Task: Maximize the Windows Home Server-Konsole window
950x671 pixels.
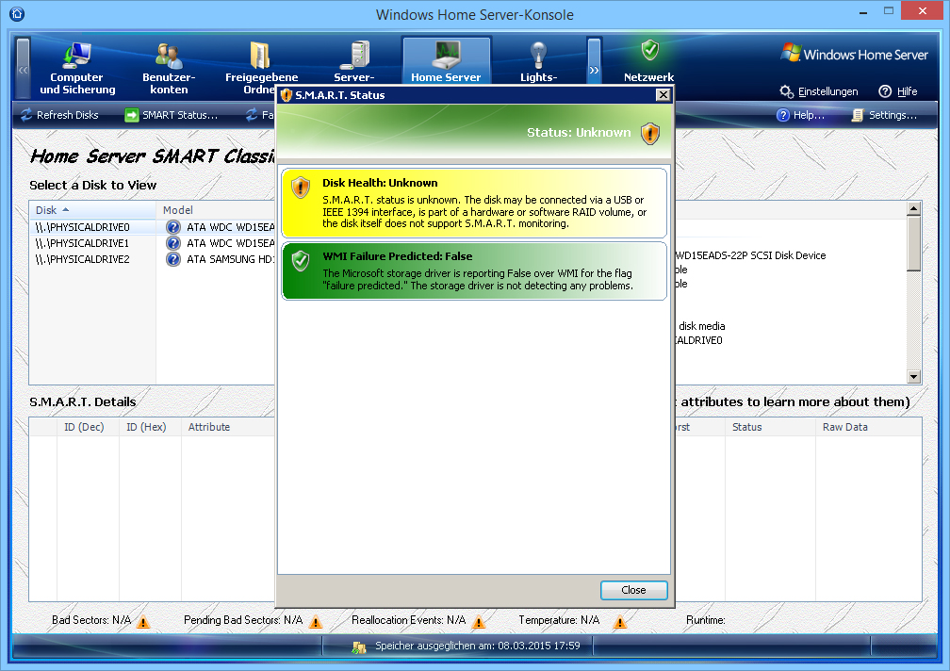Action: (x=888, y=11)
